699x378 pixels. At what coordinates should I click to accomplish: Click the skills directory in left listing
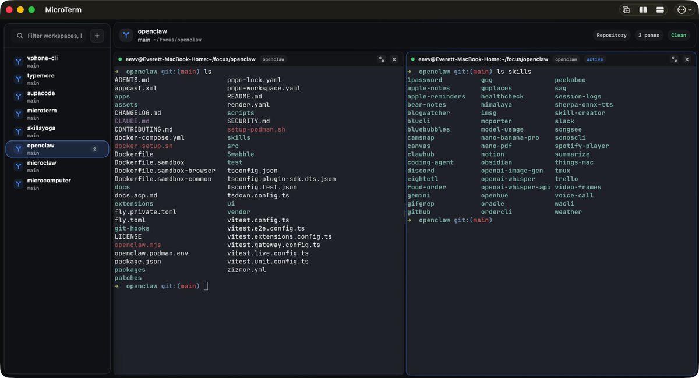click(x=239, y=137)
